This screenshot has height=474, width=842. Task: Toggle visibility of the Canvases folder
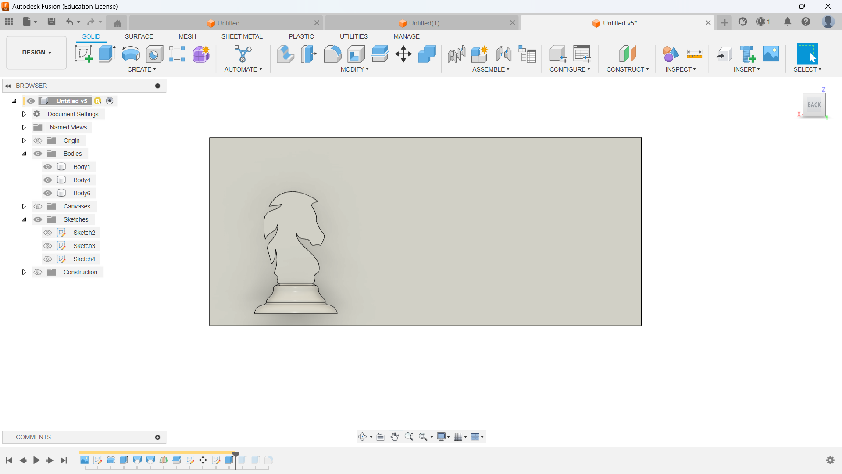38,206
